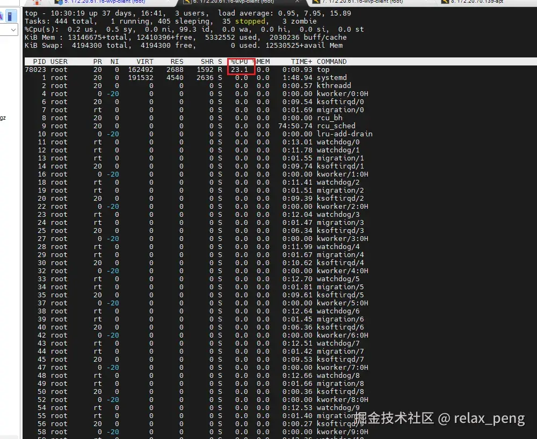Click the systemd command name
Viewport: 537px width, 439px height.
click(x=331, y=78)
